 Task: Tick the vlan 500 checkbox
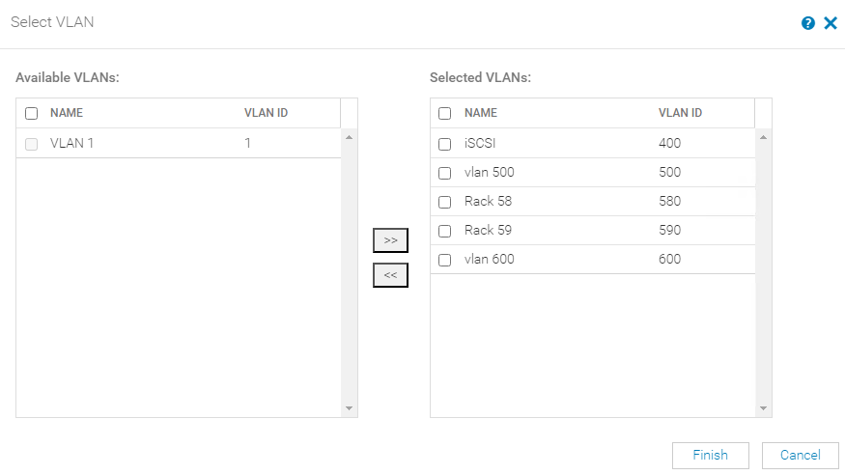[x=444, y=173]
